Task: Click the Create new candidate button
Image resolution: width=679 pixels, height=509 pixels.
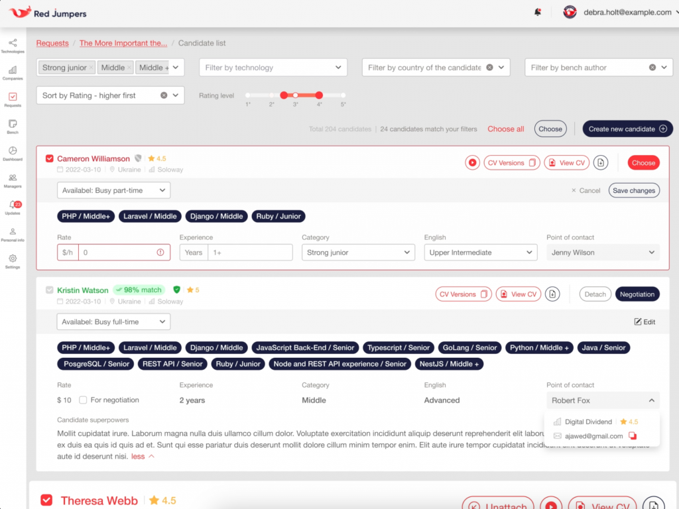Action: click(x=627, y=129)
